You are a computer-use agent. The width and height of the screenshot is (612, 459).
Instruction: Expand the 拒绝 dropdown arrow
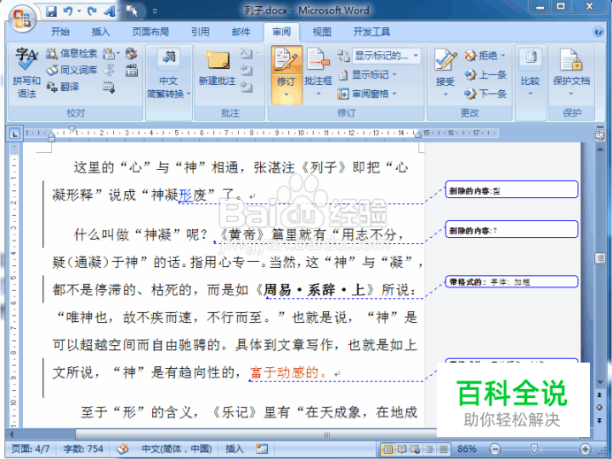(x=502, y=56)
